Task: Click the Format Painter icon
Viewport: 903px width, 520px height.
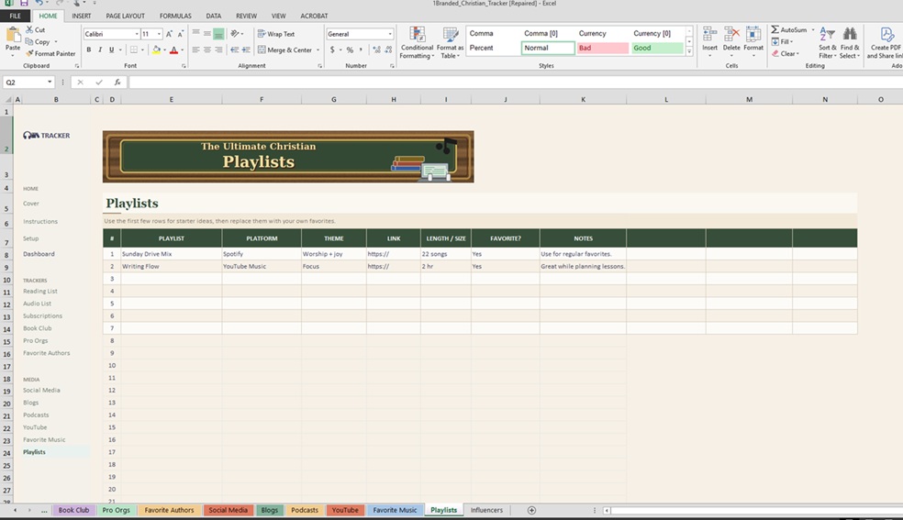Action: coord(30,54)
